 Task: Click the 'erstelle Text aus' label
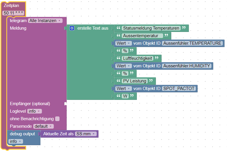[x=93, y=28]
